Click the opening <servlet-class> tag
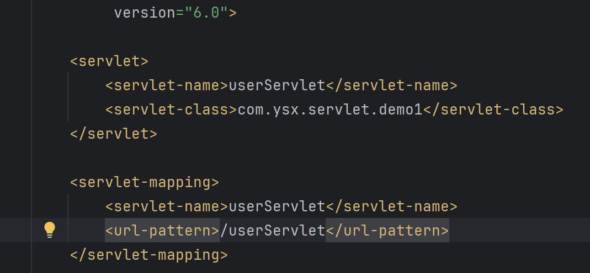 (x=171, y=110)
